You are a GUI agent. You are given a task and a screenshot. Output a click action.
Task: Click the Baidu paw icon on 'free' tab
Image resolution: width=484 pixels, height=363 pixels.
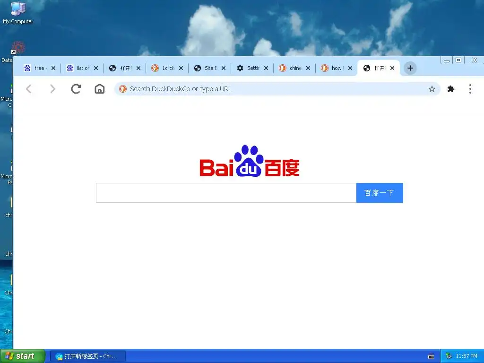tap(27, 68)
